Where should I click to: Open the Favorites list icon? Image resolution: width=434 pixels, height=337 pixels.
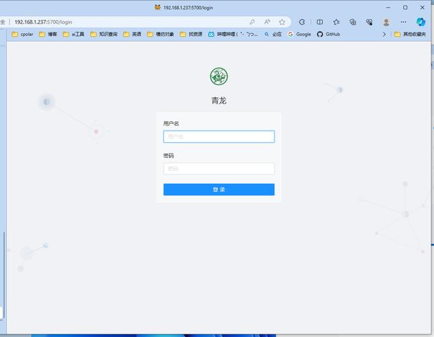[x=336, y=22]
